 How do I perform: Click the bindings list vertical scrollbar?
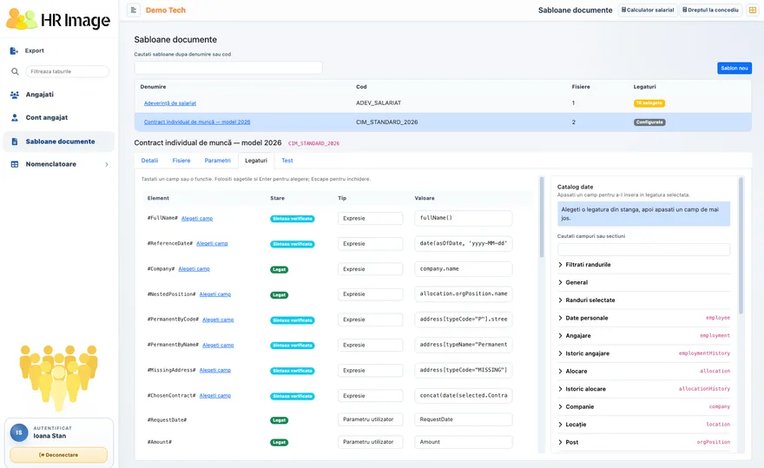click(x=542, y=217)
